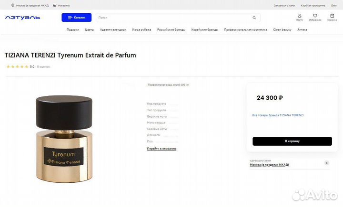The height and width of the screenshot is (207, 343).
Task: Open the Избранное heart icon
Action: (315, 17)
